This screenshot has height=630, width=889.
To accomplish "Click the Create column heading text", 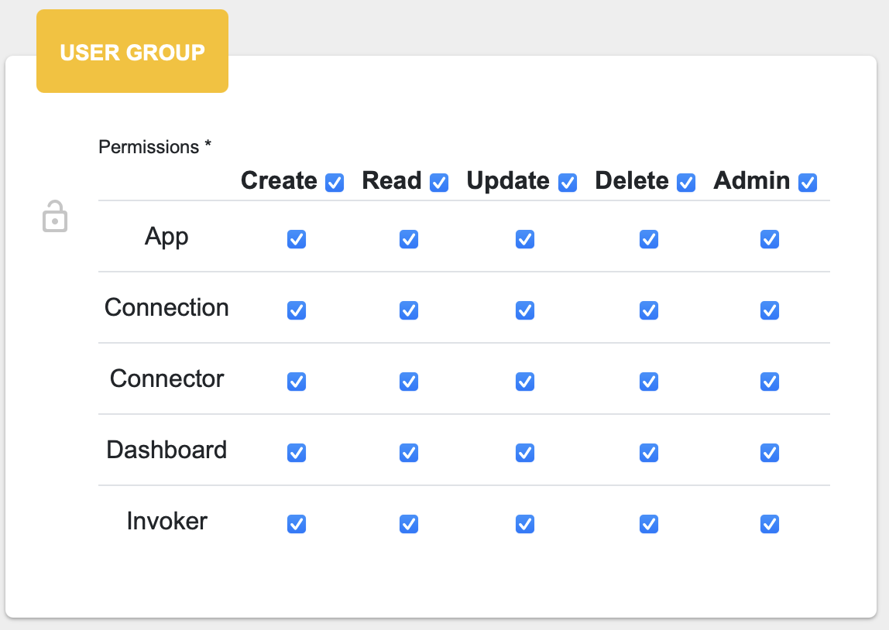I will (279, 181).
